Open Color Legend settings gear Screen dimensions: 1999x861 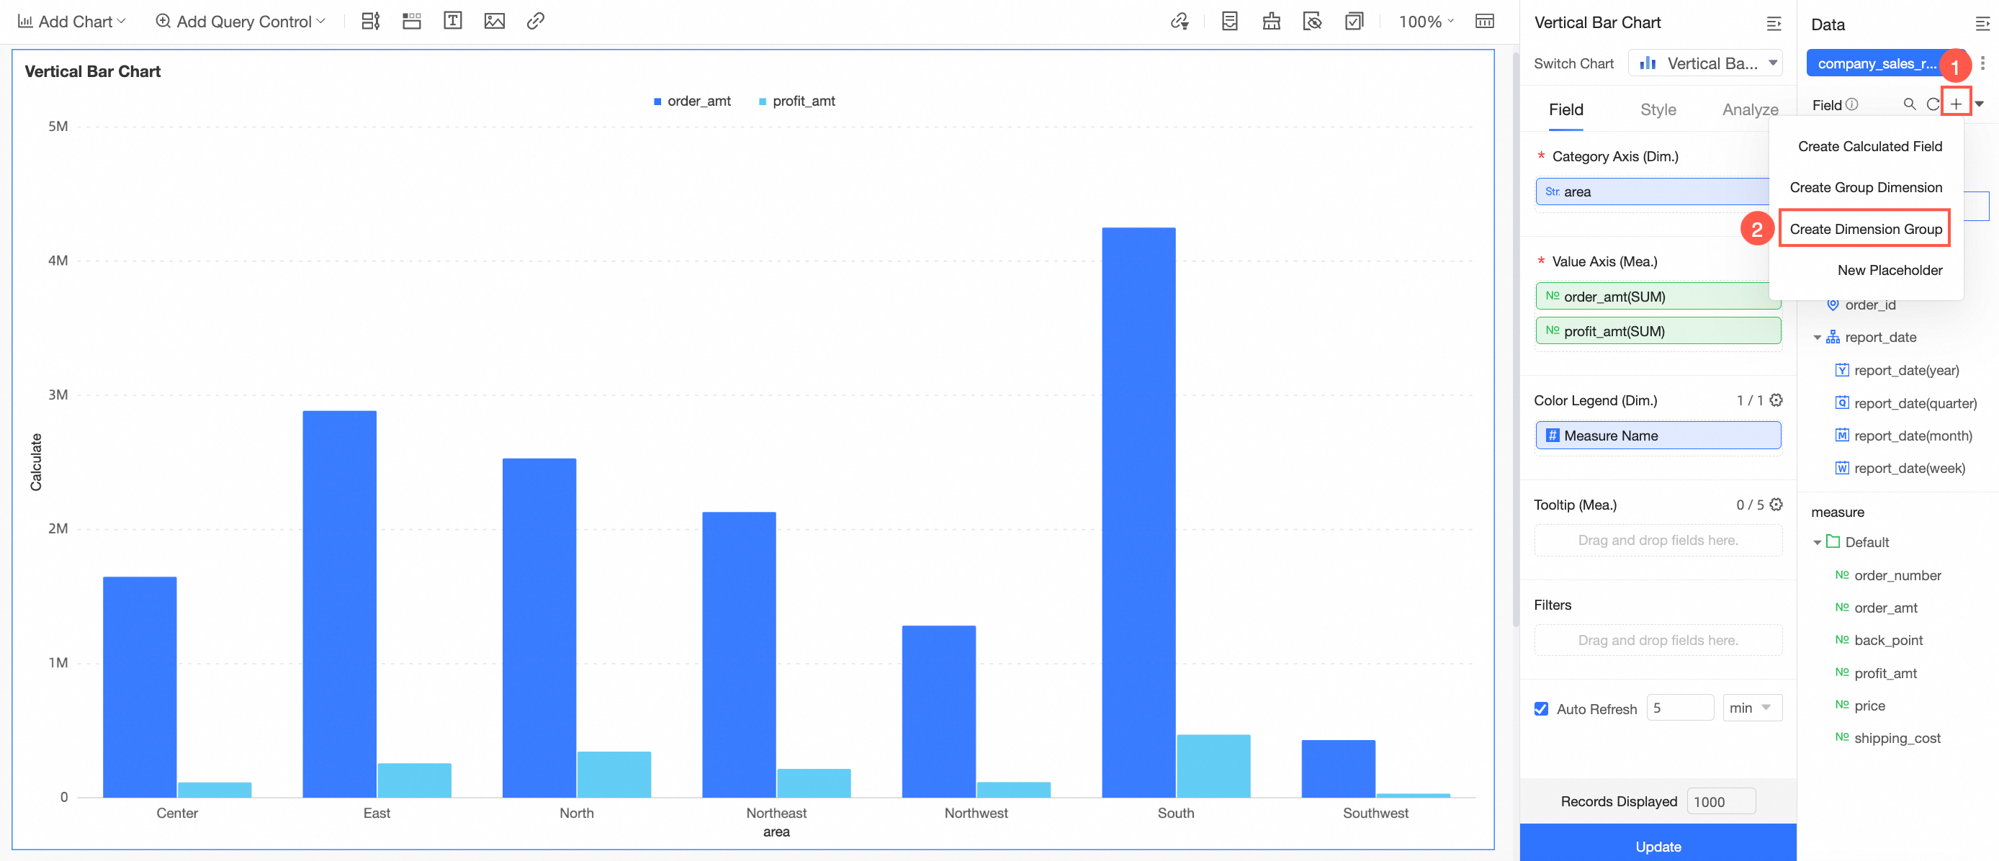(1776, 400)
